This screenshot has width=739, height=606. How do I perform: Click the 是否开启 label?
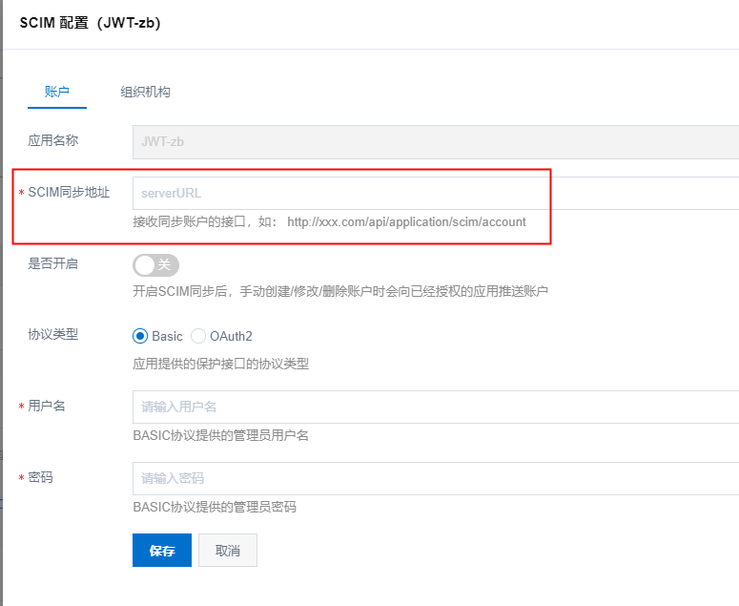point(52,263)
